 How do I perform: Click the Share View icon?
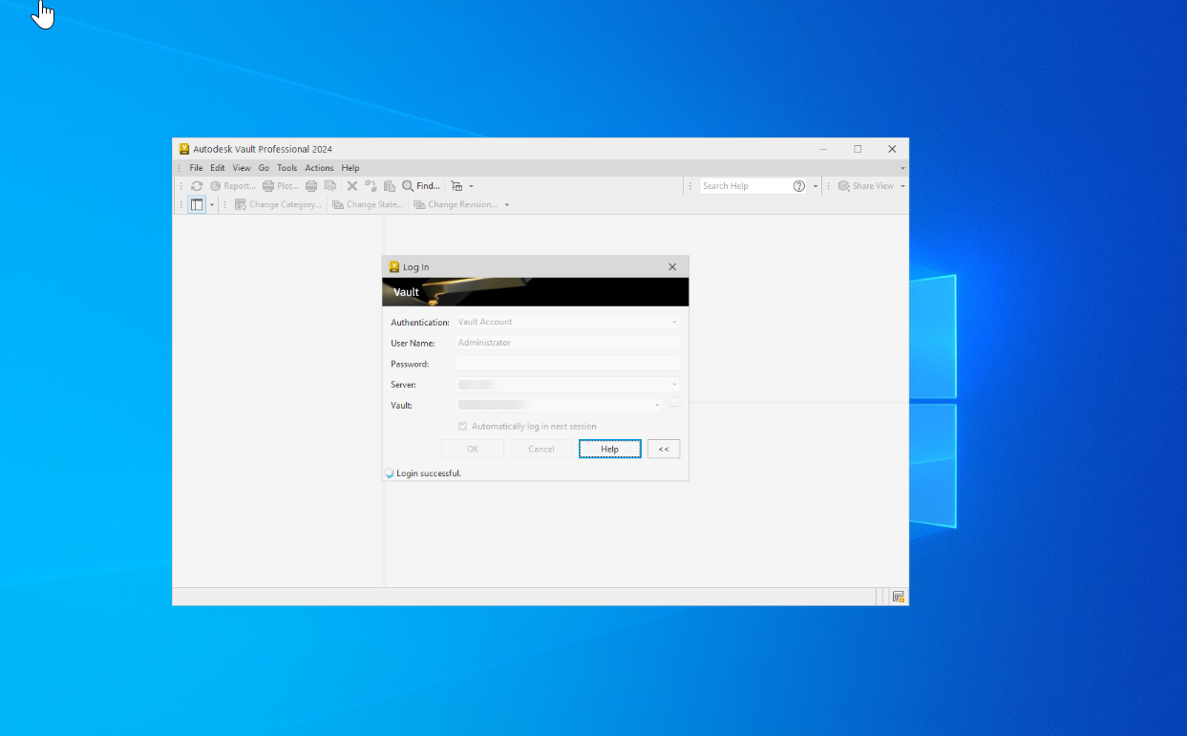pos(867,185)
